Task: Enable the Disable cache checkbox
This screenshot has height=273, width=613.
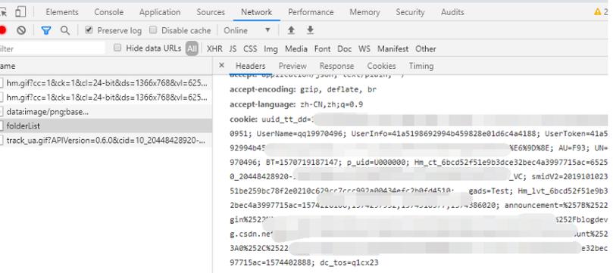Action: (153, 29)
